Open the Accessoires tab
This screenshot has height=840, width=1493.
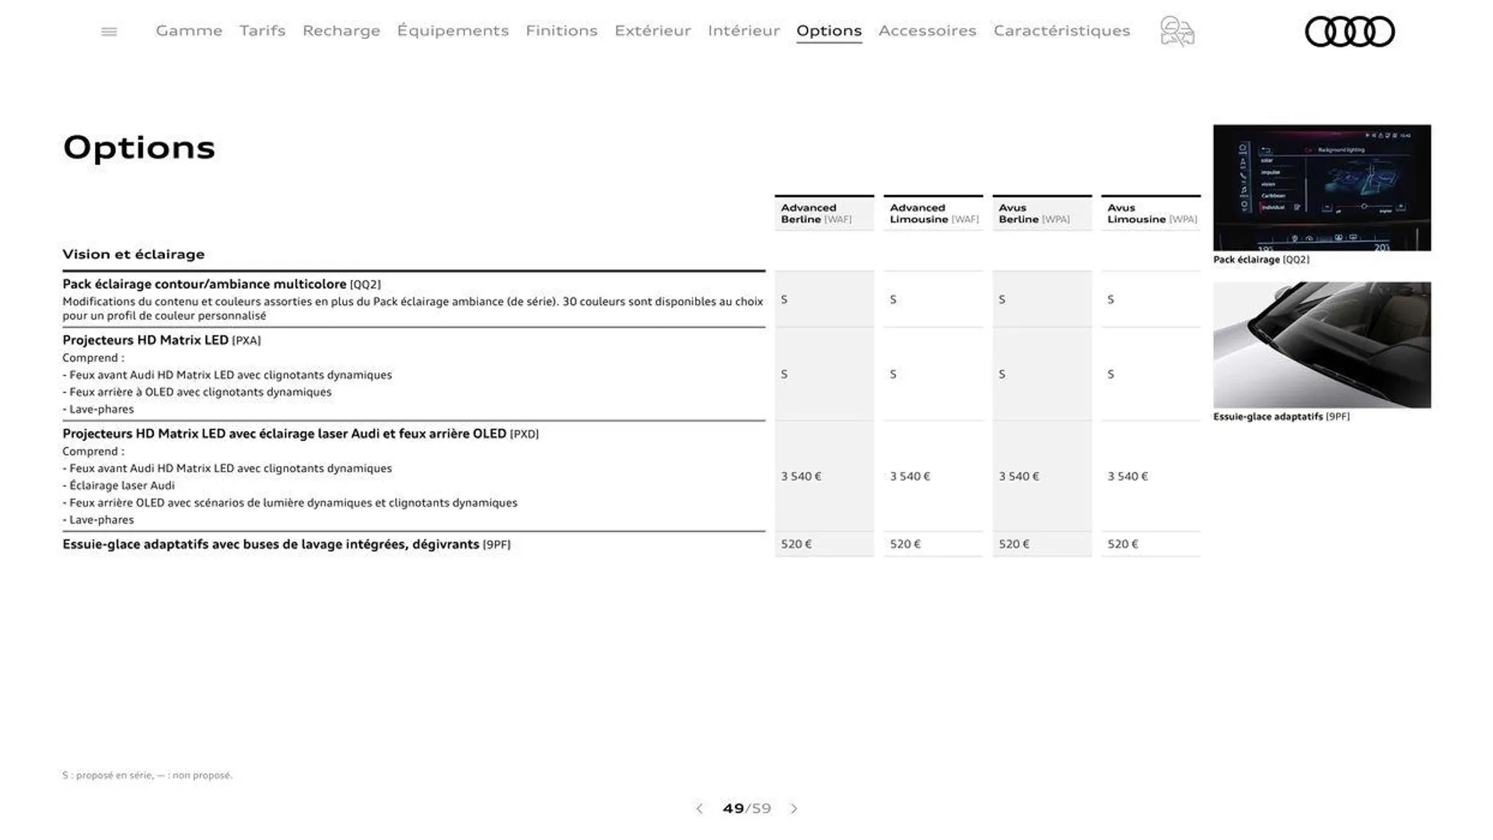tap(927, 30)
